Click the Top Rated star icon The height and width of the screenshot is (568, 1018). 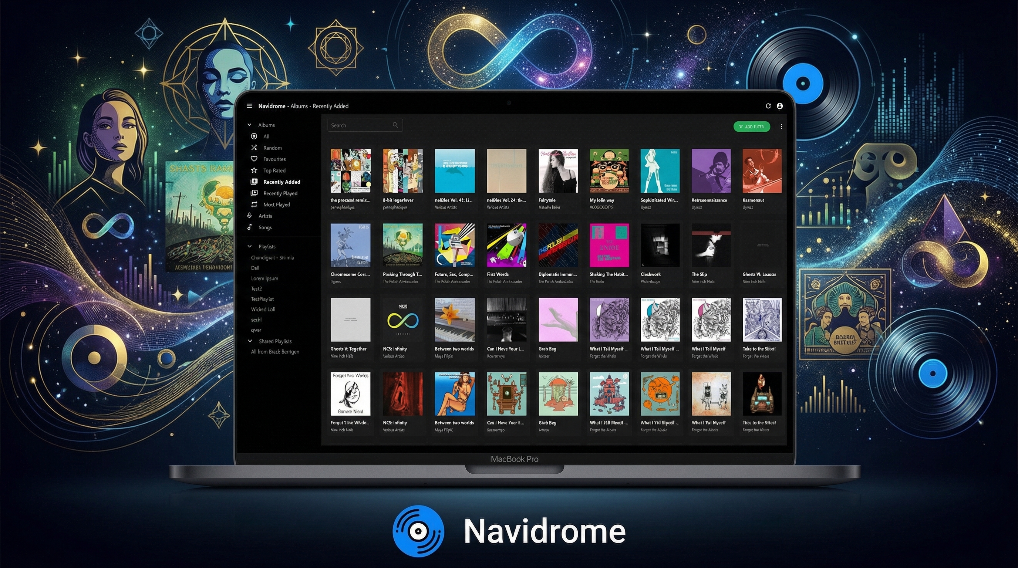(x=254, y=170)
